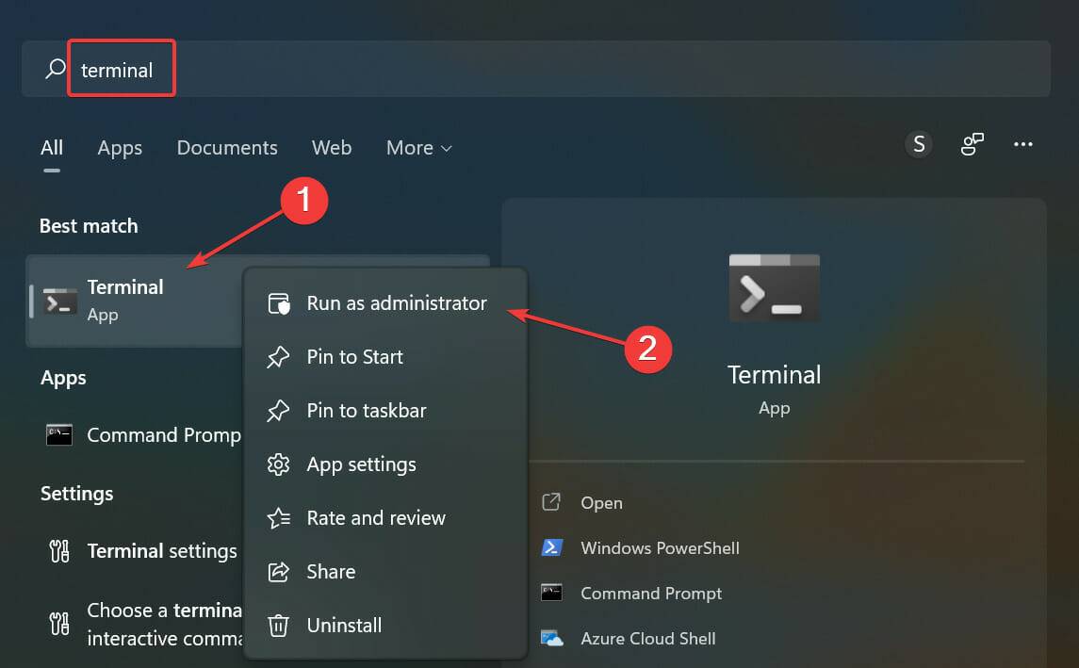The image size is (1079, 668).
Task: Click the trash icon next to Uninstall
Action: [278, 625]
